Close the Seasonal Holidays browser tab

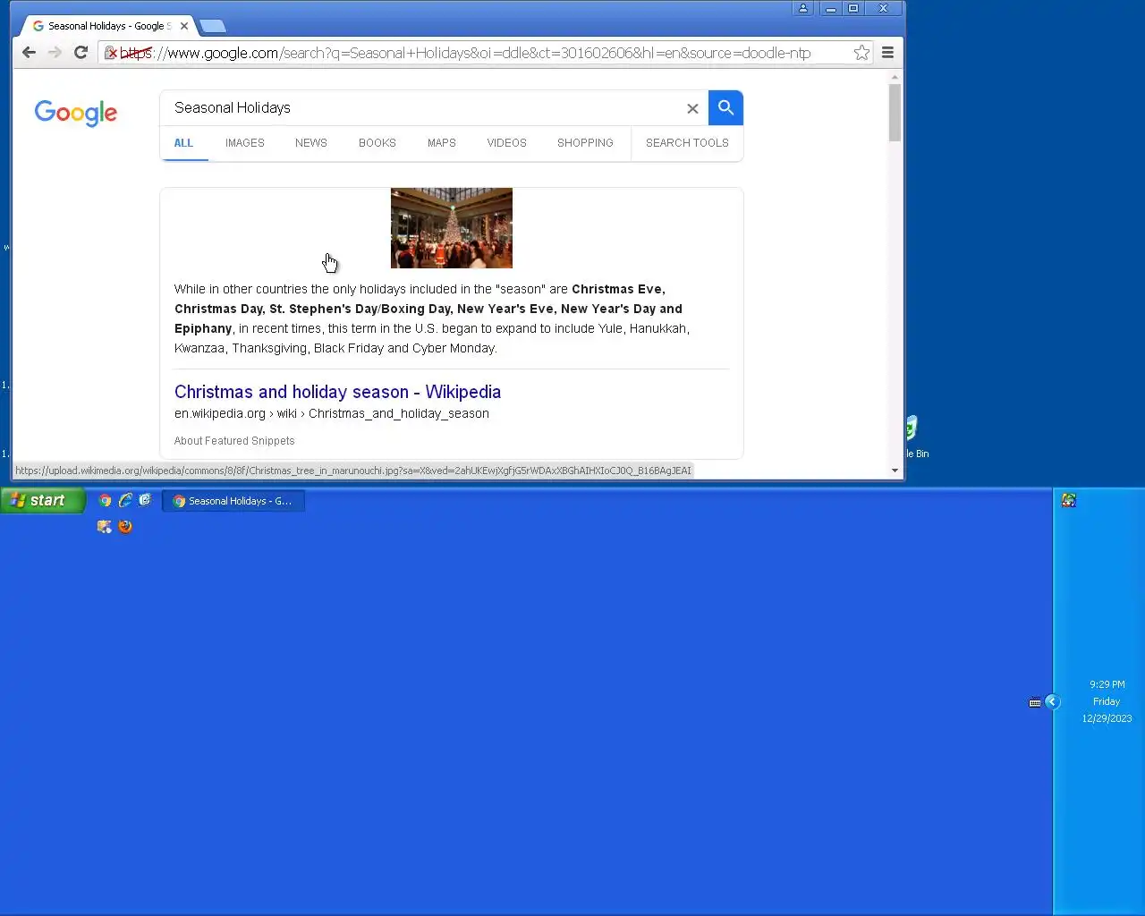tap(184, 26)
